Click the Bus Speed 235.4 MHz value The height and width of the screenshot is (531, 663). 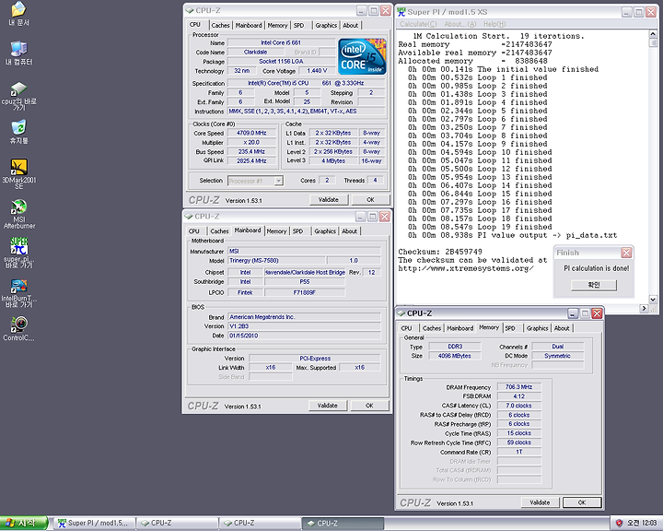pyautogui.click(x=251, y=151)
